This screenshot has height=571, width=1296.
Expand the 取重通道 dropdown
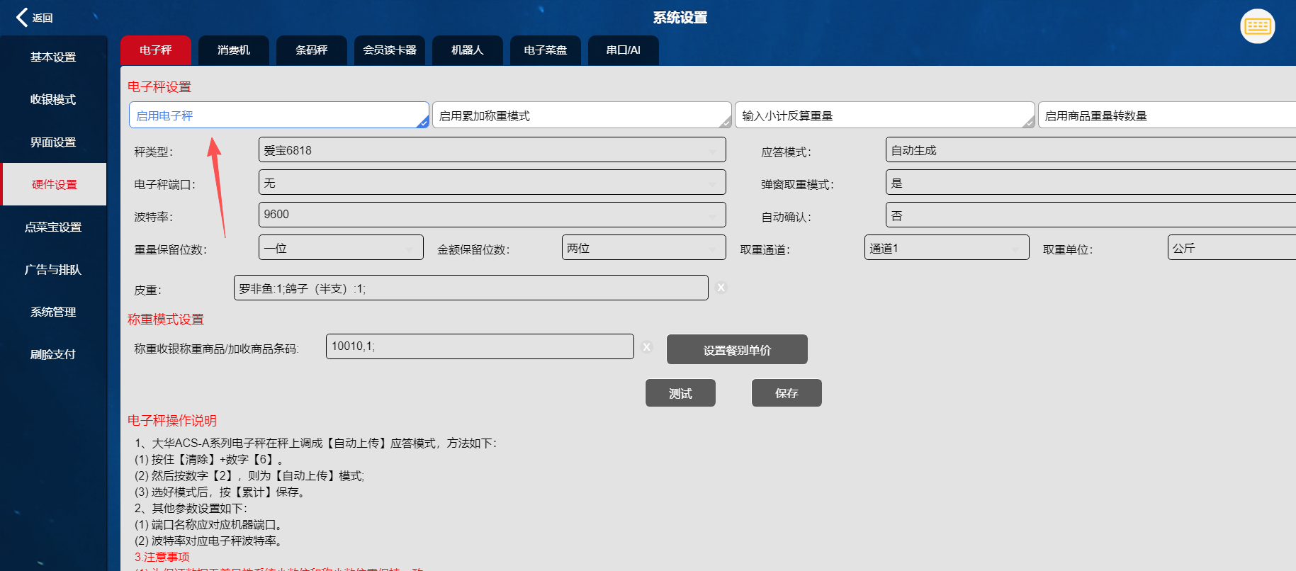(946, 248)
